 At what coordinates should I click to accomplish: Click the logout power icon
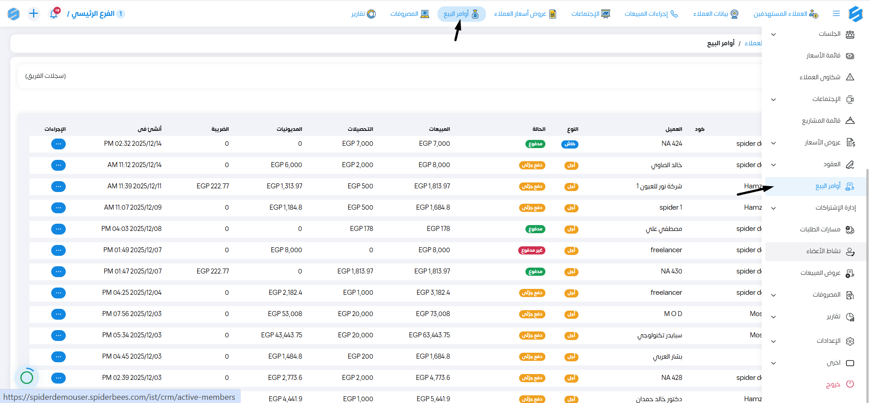coord(850,384)
